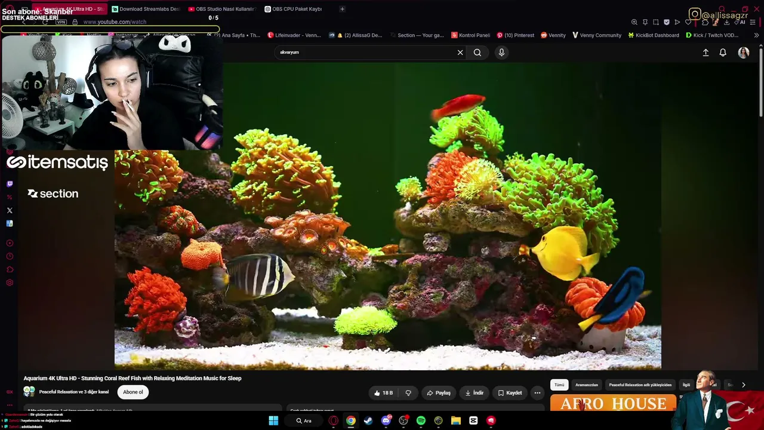Open OBS Studio from the taskbar
This screenshot has width=764, height=430.
[403, 420]
